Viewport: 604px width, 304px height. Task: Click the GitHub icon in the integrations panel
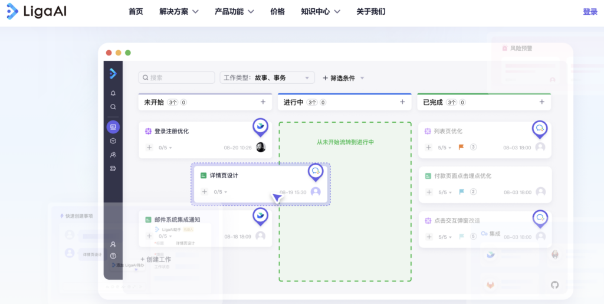tap(554, 285)
